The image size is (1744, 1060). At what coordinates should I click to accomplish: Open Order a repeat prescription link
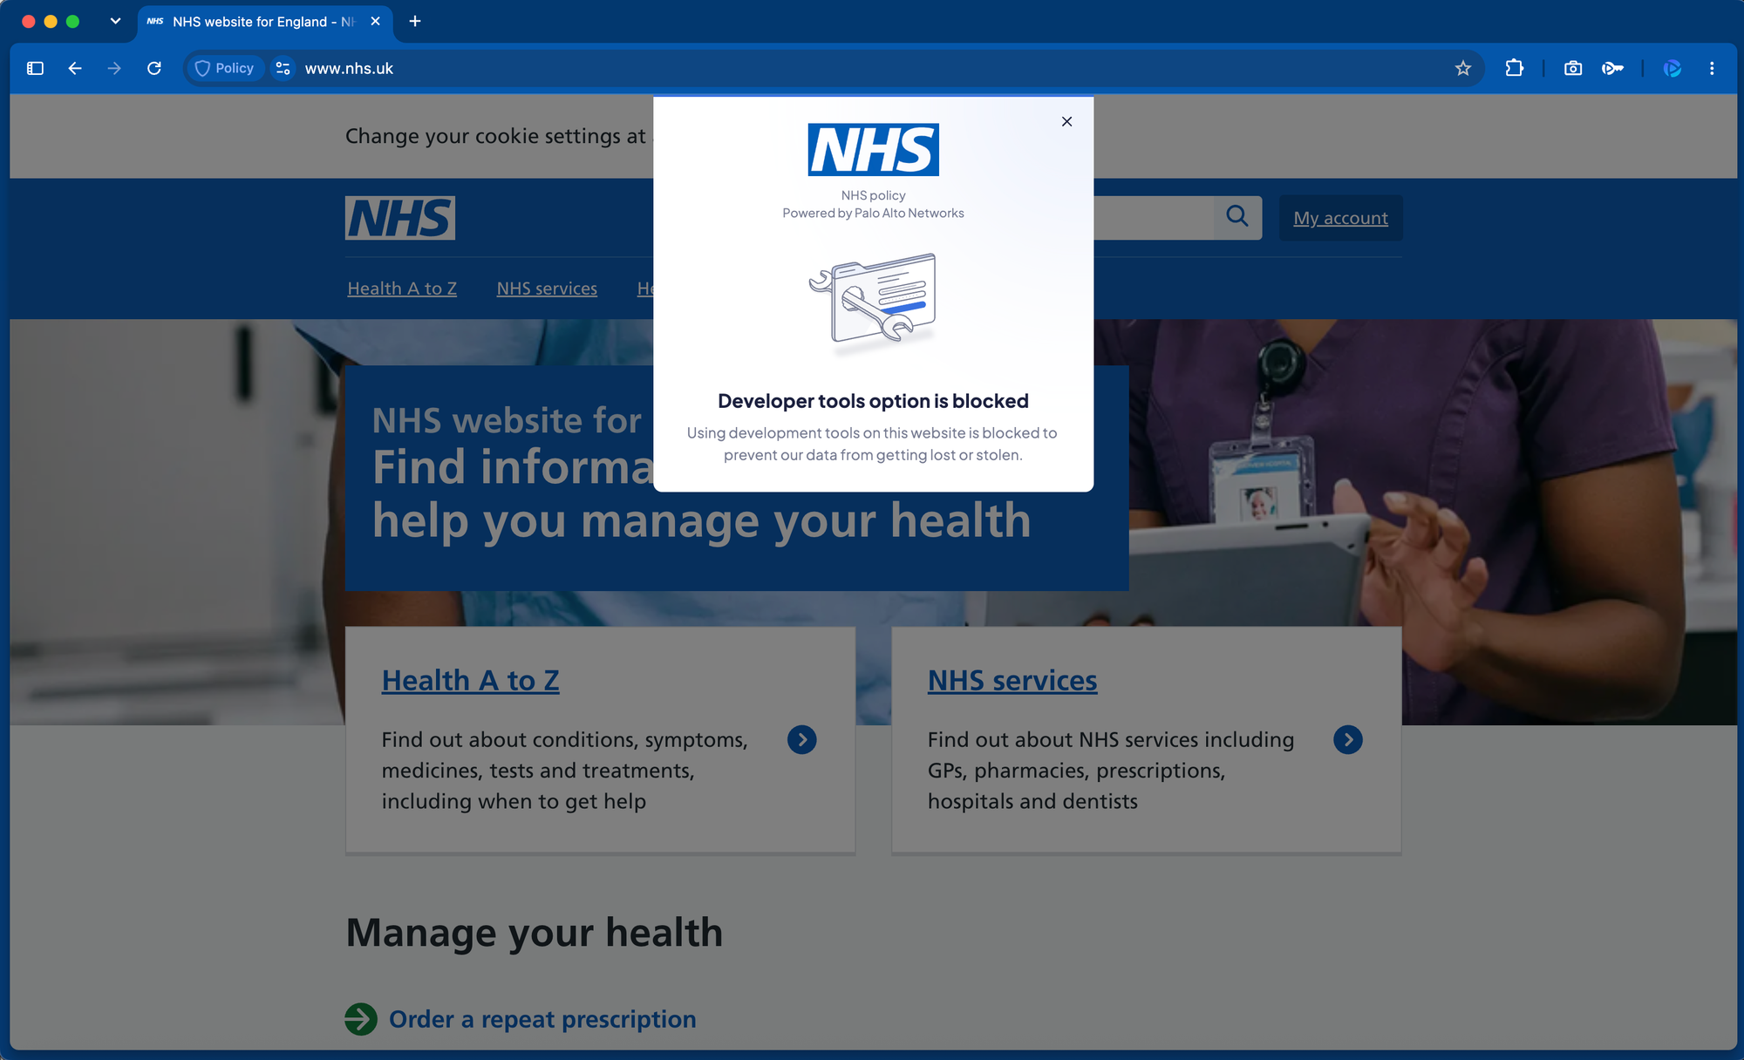pos(542,1019)
